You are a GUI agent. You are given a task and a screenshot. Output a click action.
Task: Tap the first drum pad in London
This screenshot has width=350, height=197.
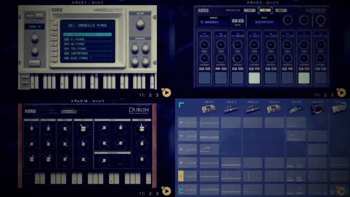(x=204, y=78)
